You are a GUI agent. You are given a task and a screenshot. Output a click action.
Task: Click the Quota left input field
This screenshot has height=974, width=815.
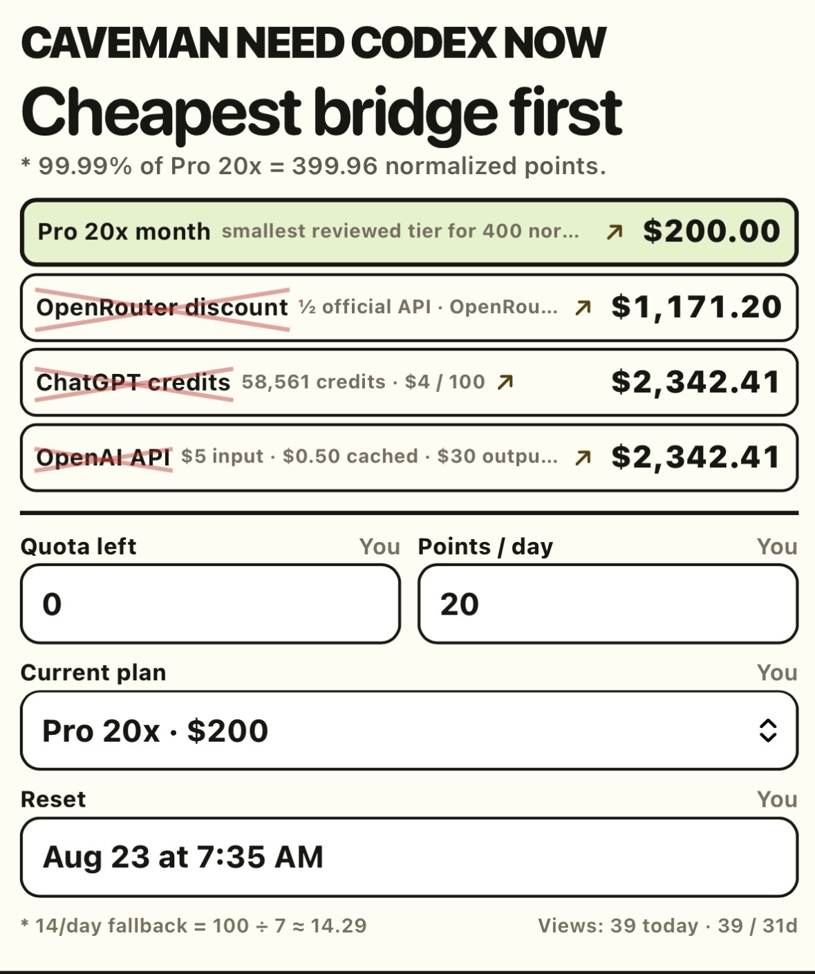pyautogui.click(x=211, y=604)
